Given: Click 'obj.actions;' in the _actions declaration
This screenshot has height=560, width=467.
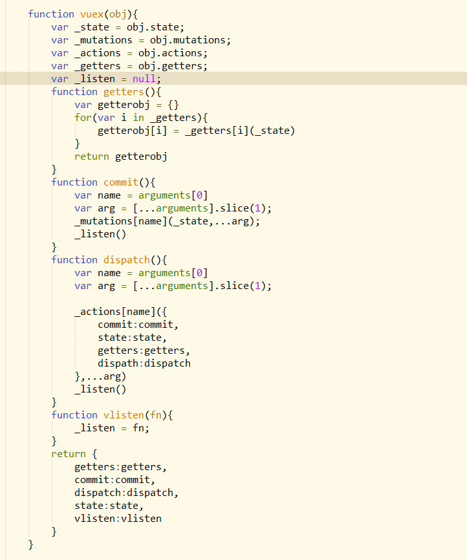Looking at the screenshot, I should (x=173, y=53).
